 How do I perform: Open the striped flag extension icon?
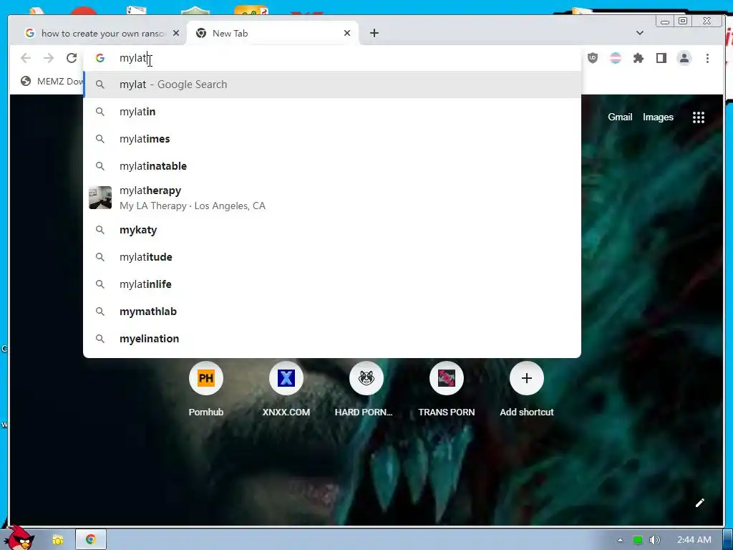click(616, 58)
